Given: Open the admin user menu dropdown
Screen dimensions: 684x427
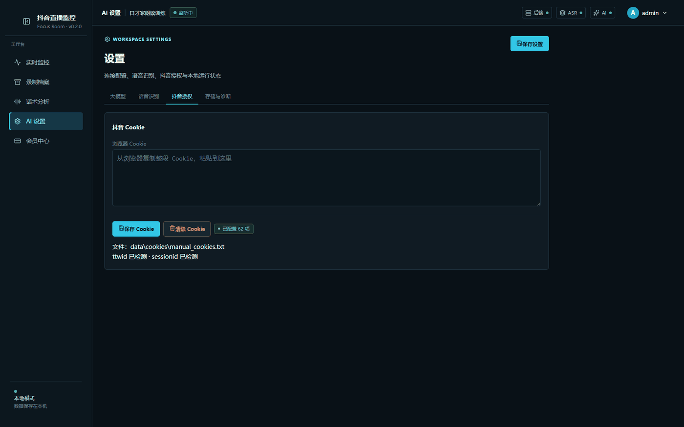Looking at the screenshot, I should click(647, 13).
